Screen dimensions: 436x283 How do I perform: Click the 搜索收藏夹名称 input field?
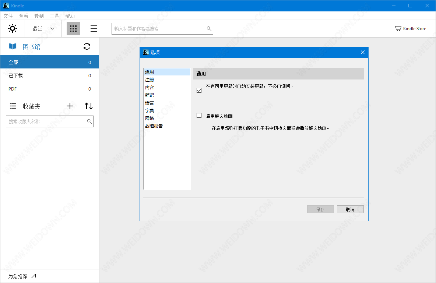pos(46,121)
